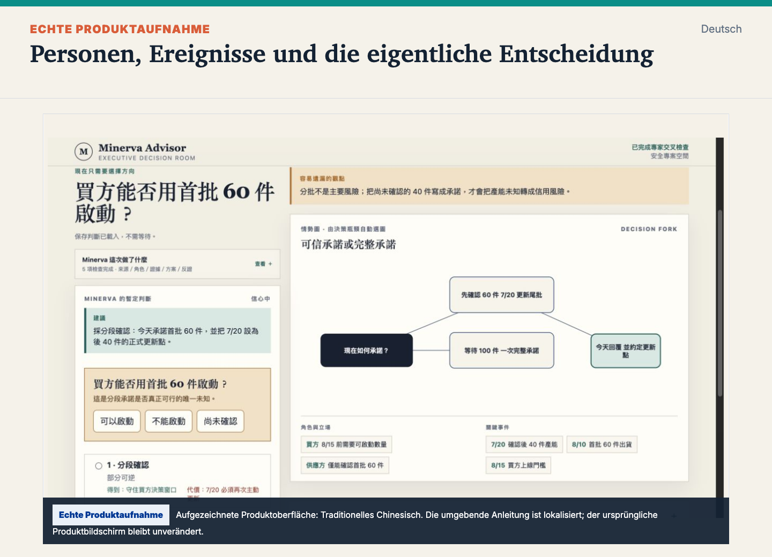Click the 安全專案空間 label in header

click(670, 156)
